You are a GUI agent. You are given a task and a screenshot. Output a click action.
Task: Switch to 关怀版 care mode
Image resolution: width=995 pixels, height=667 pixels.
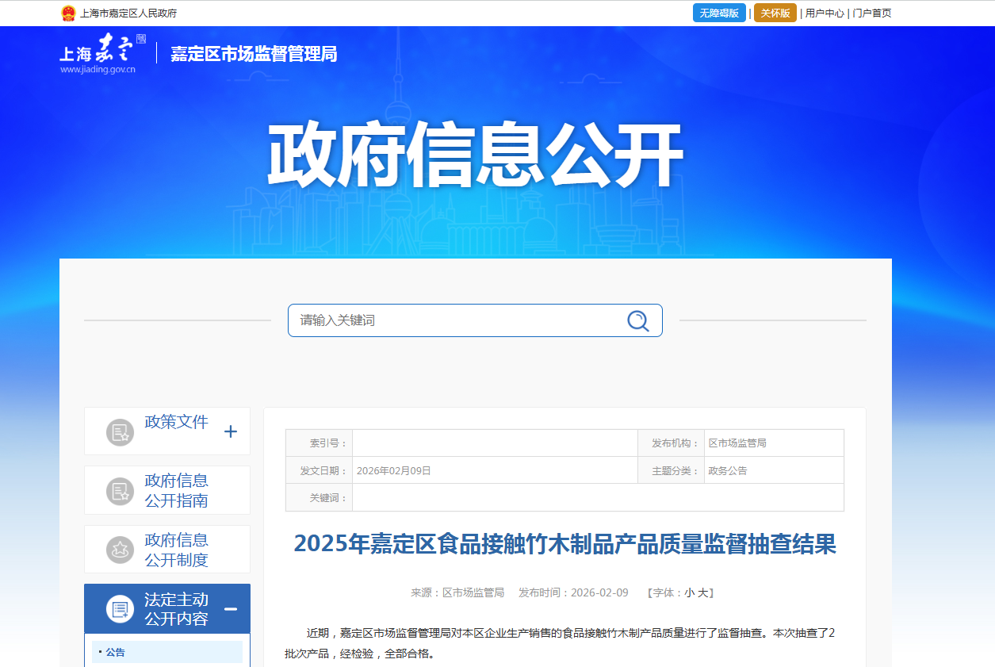click(775, 13)
